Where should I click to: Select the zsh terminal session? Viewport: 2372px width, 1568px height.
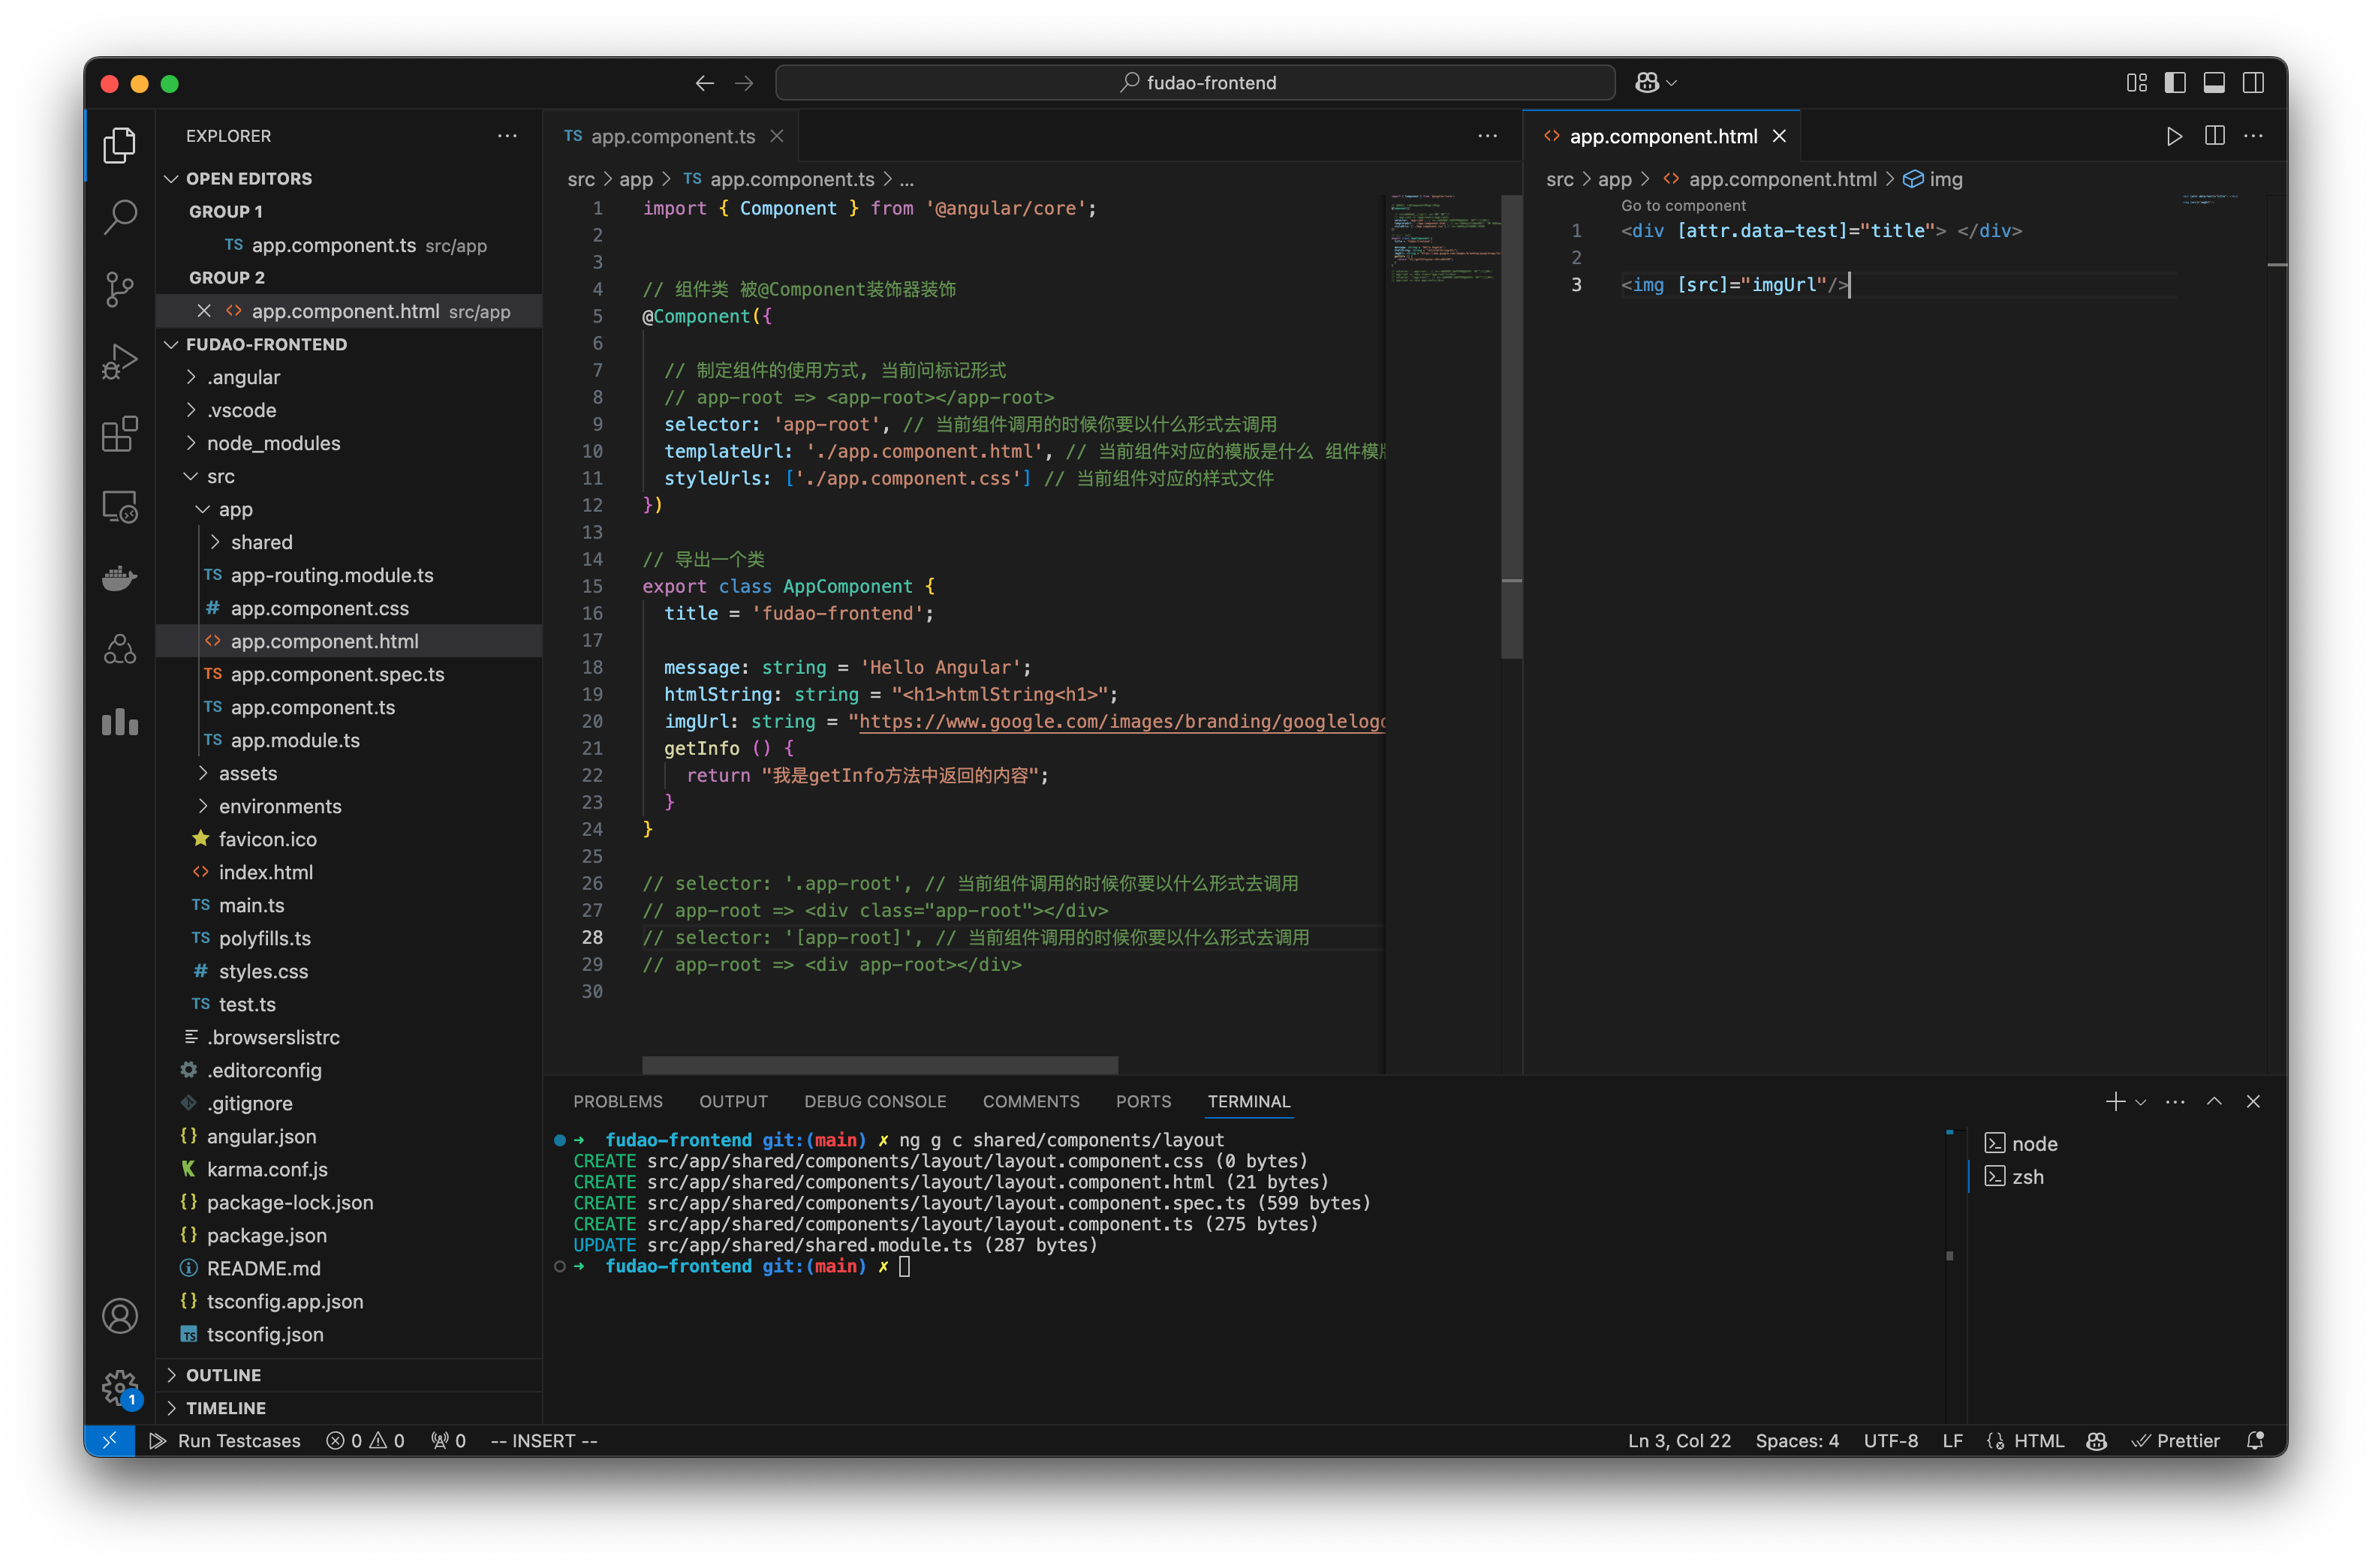tap(2031, 1176)
